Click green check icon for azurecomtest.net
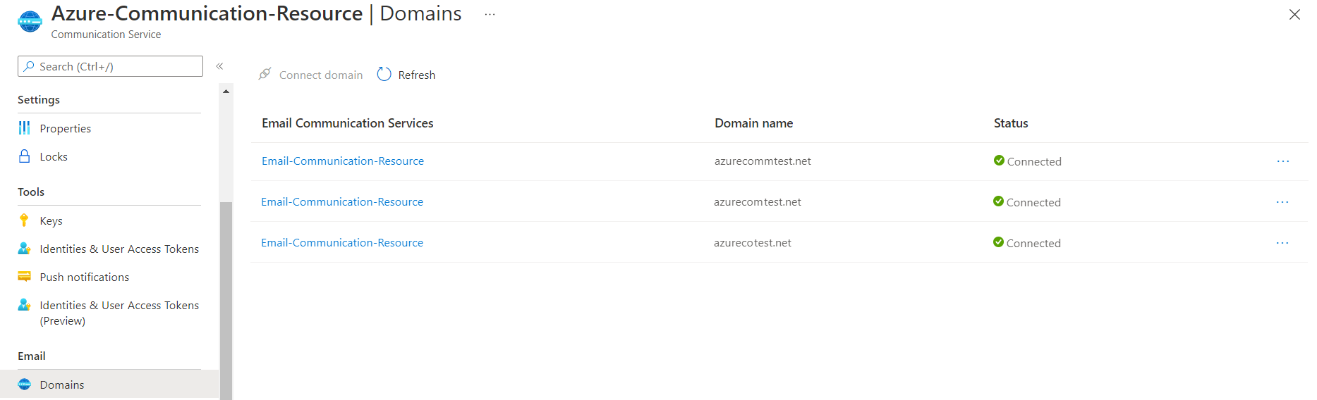 pyautogui.click(x=998, y=201)
